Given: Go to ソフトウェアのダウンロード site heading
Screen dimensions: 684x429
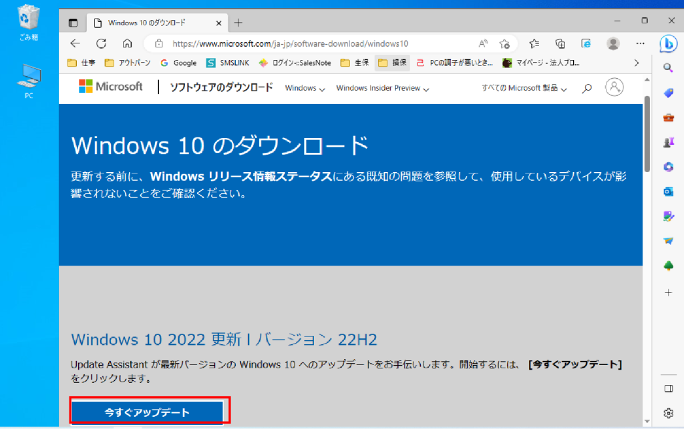Looking at the screenshot, I should (x=221, y=87).
